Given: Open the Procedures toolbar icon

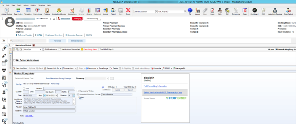Looking at the screenshot, I should pyautogui.click(x=37, y=11).
